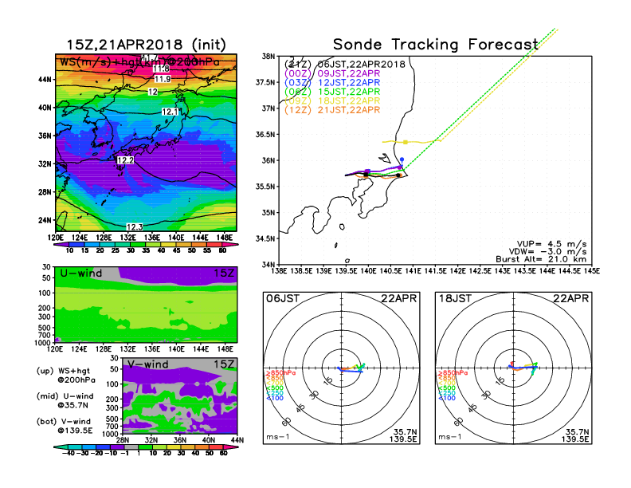631x488 pixels.
Task: Click the purple 10 segment of the wind speed colorbar
Action: [62, 244]
